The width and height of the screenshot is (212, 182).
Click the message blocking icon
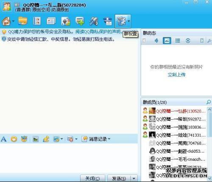pos(70,139)
